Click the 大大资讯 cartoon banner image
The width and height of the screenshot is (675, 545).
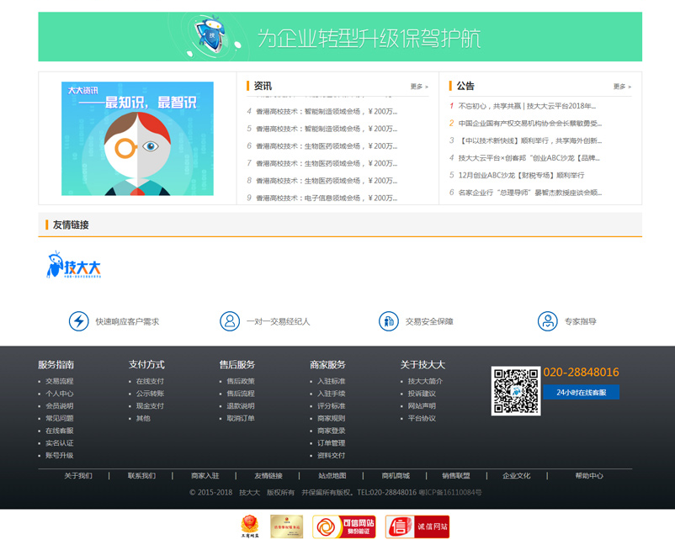[137, 139]
